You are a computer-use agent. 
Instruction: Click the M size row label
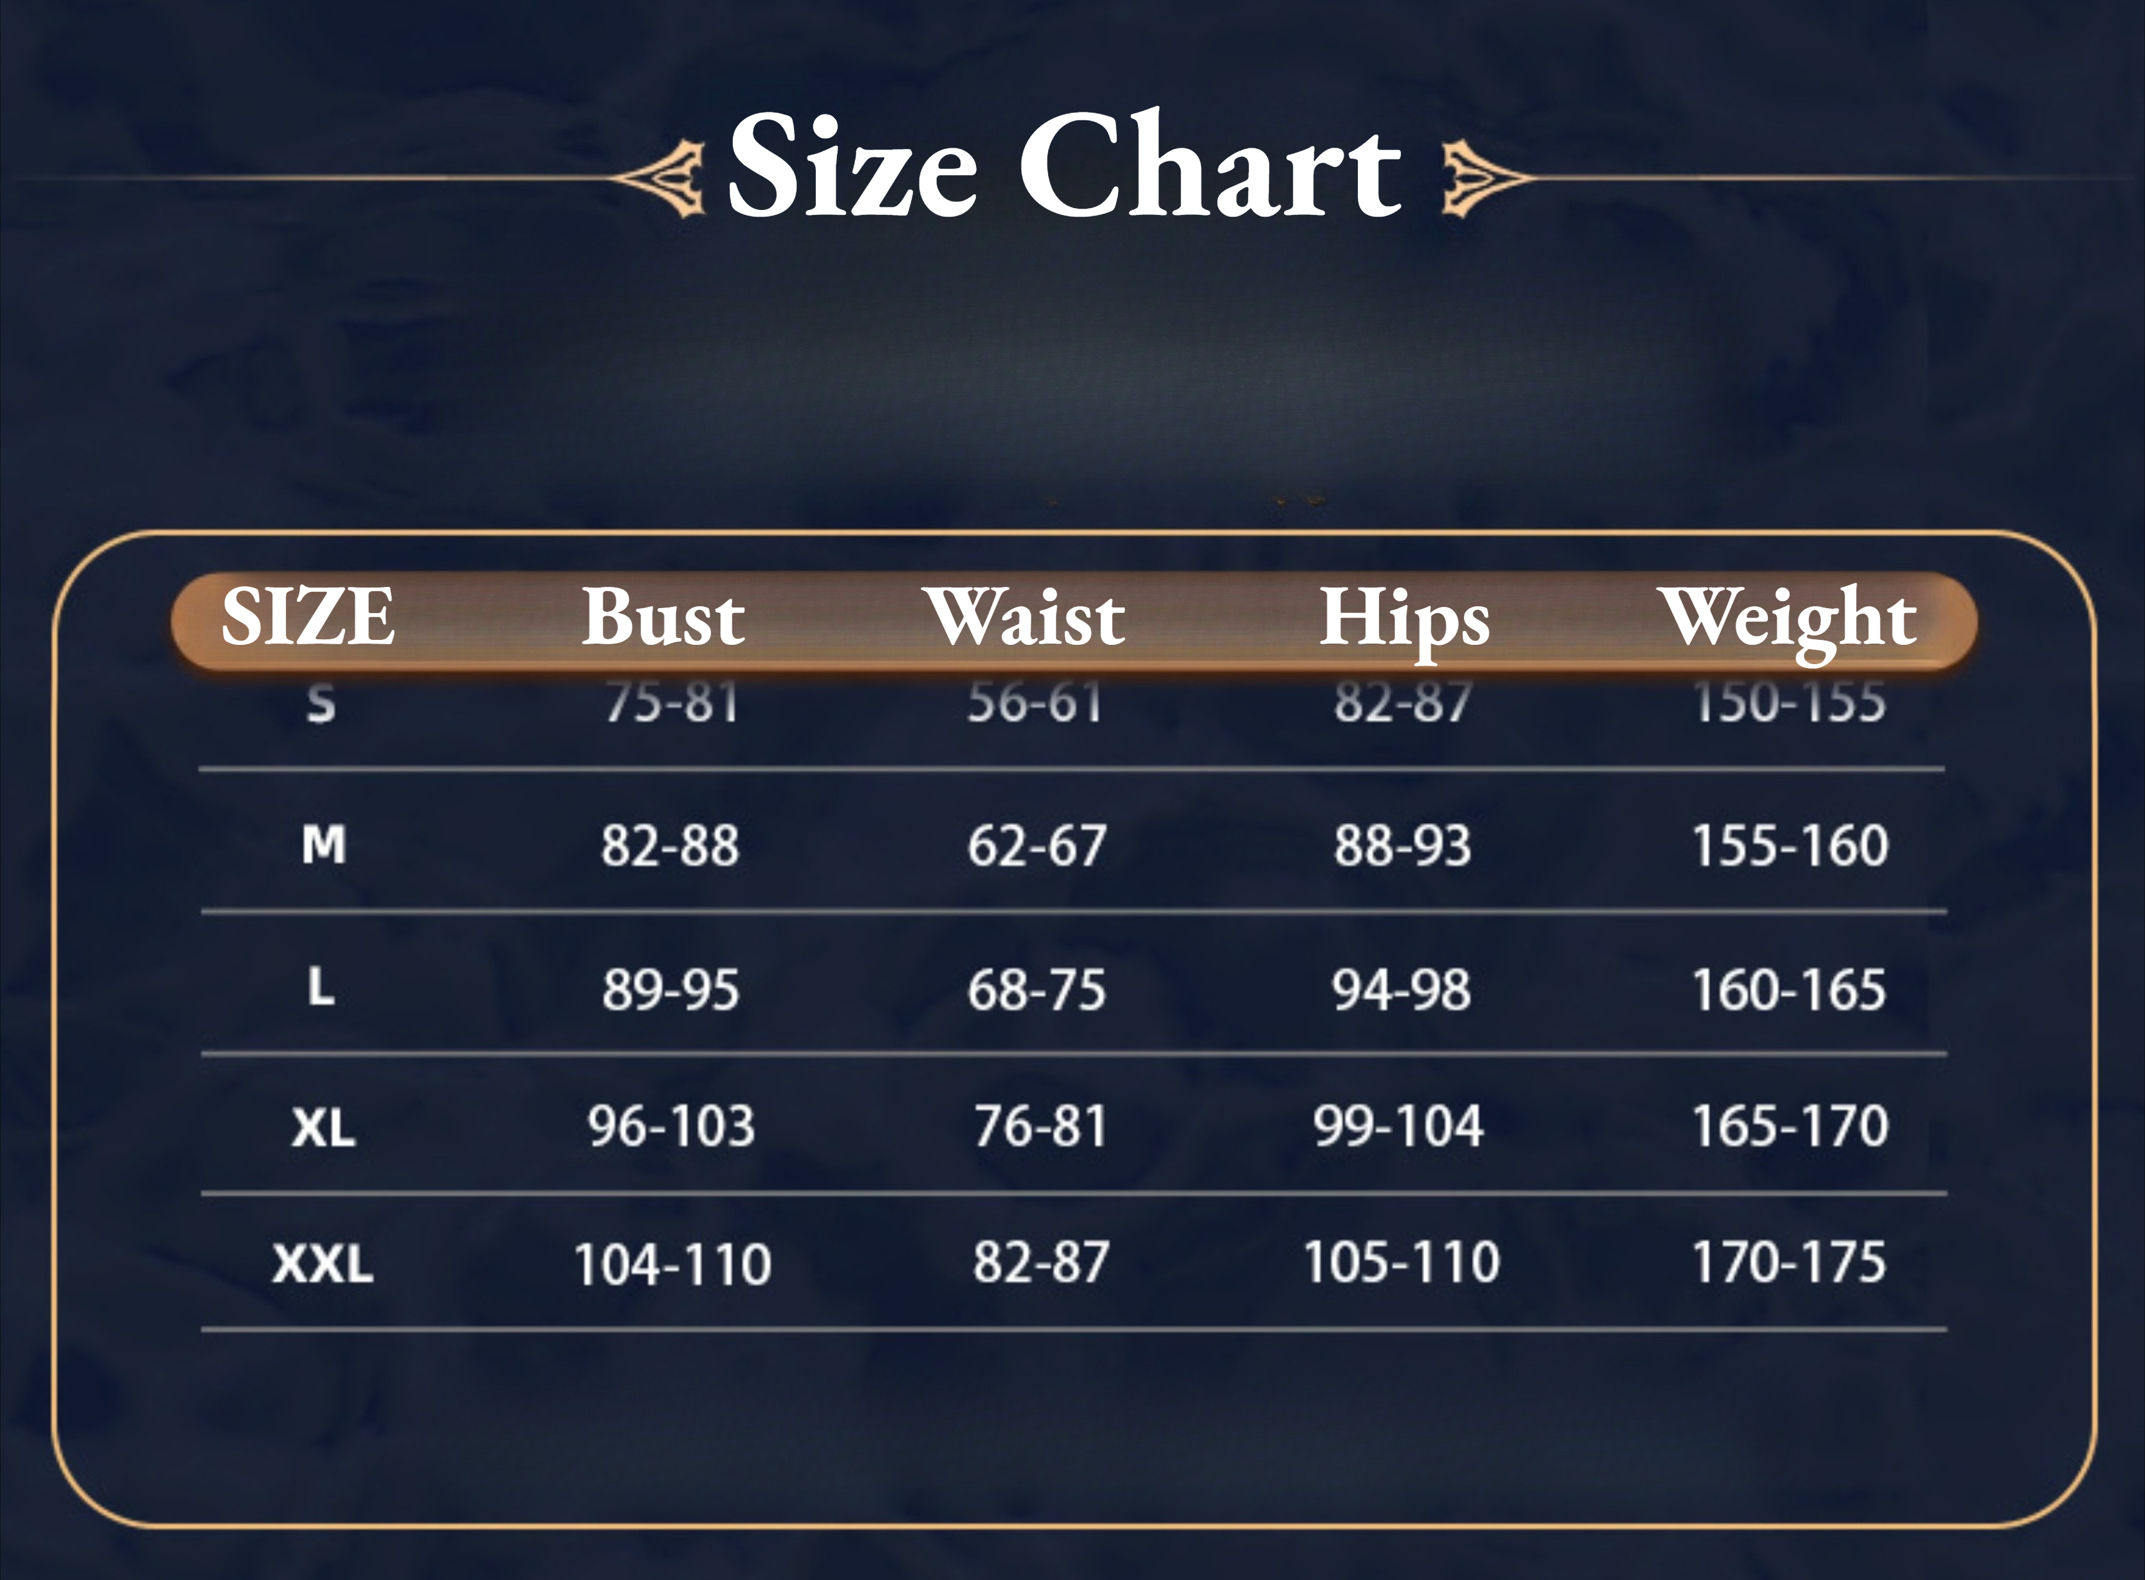(323, 845)
